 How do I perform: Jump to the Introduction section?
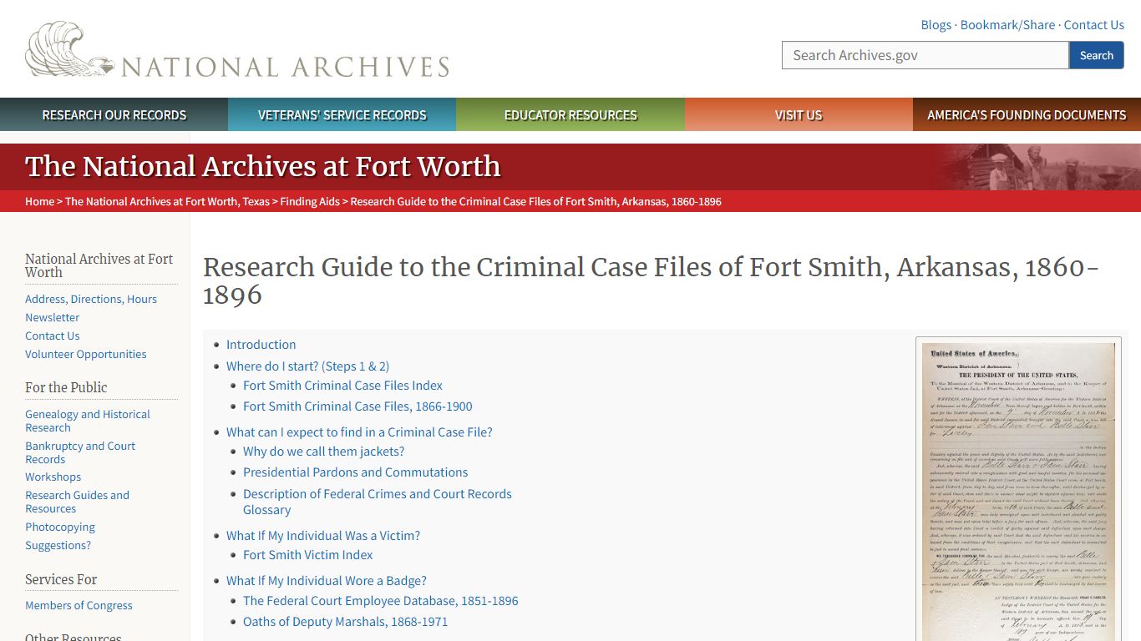[x=261, y=344]
